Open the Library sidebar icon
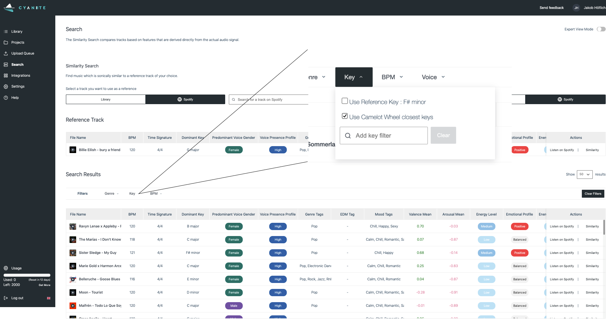606x319 pixels. click(x=6, y=32)
